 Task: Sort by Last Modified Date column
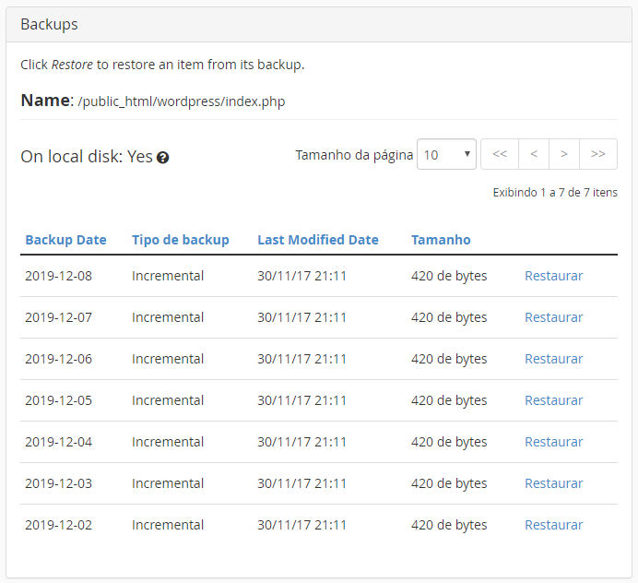point(318,240)
